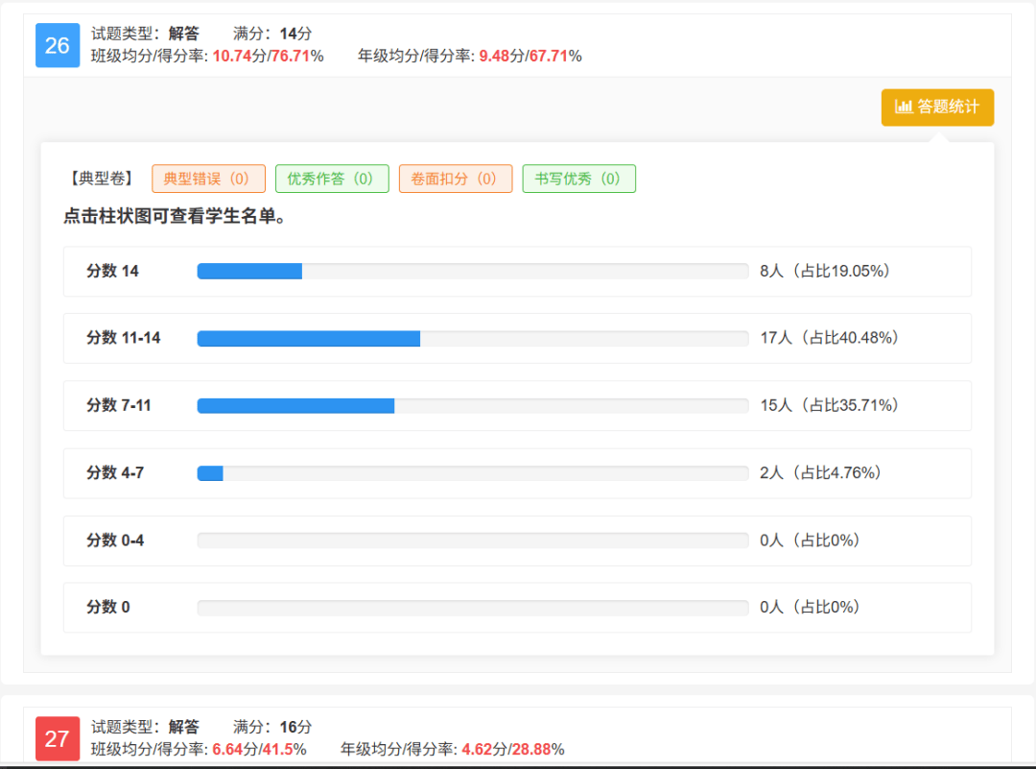1036x769 pixels.
Task: Select the 优秀作答 (0) tag
Action: click(332, 179)
